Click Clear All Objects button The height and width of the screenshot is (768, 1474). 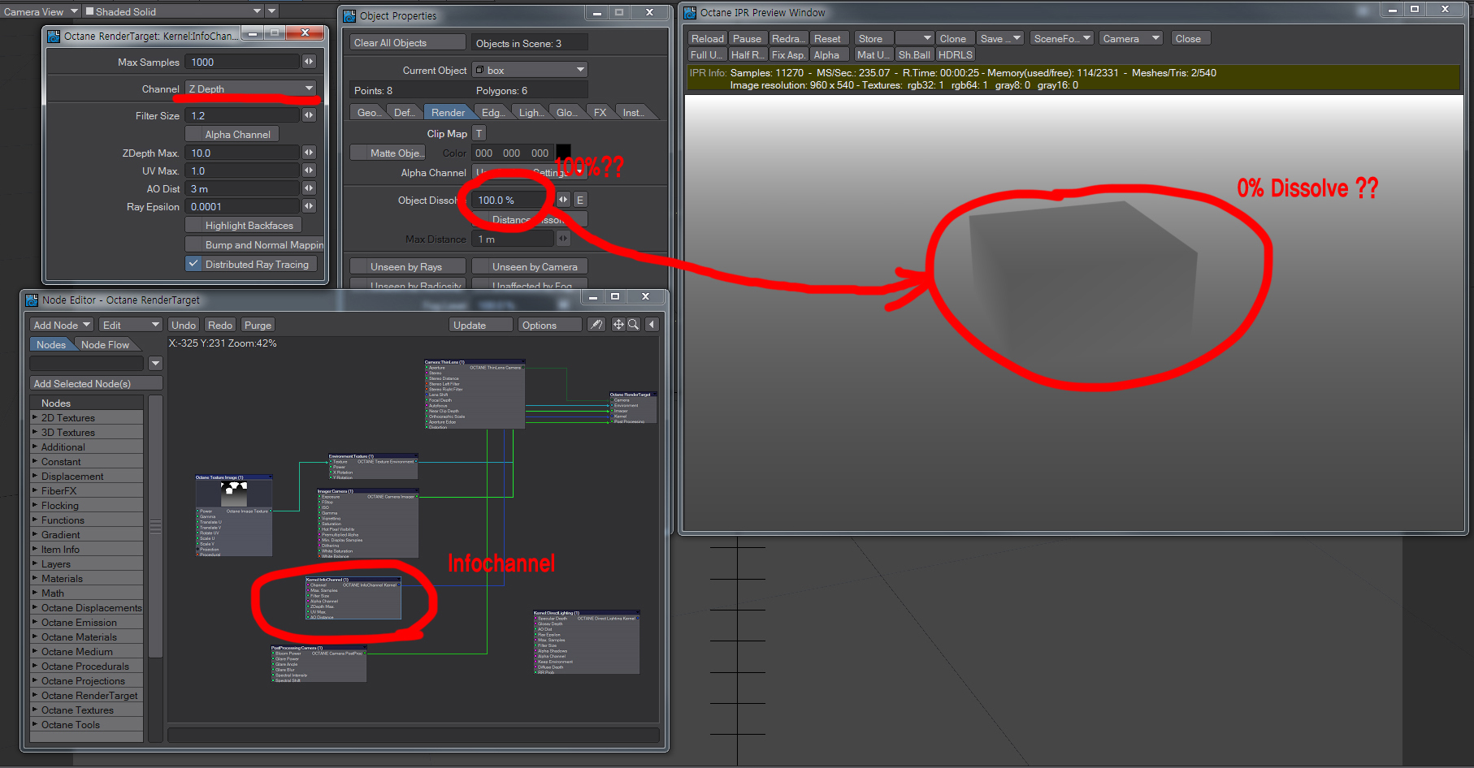point(408,43)
